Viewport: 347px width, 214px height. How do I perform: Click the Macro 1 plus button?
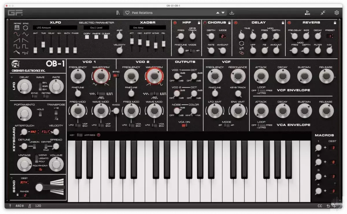coord(325,148)
